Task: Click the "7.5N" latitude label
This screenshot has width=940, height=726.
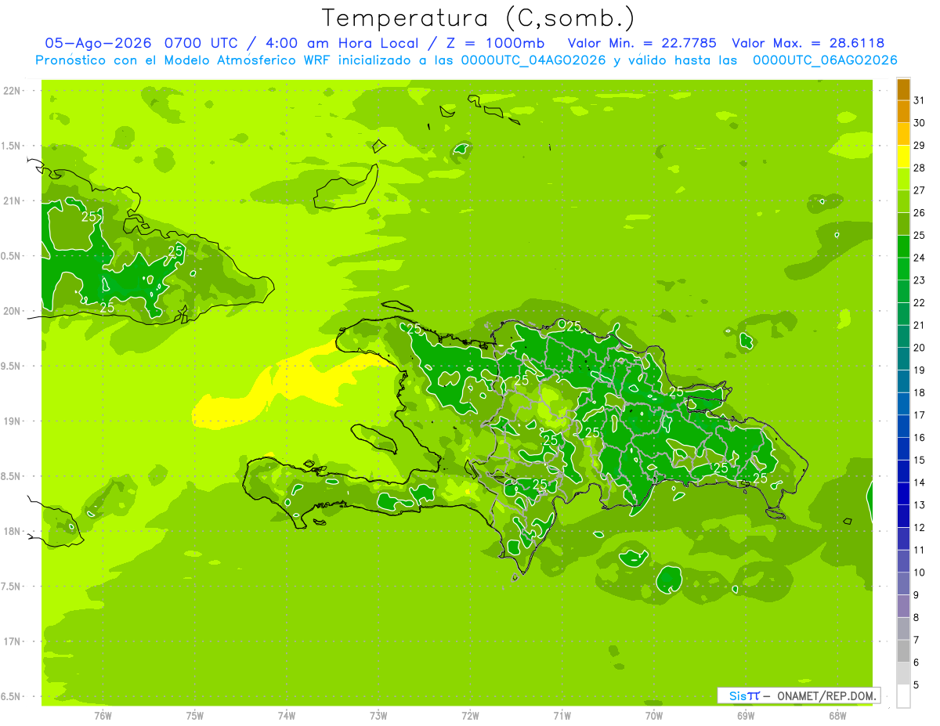Action: coord(11,586)
